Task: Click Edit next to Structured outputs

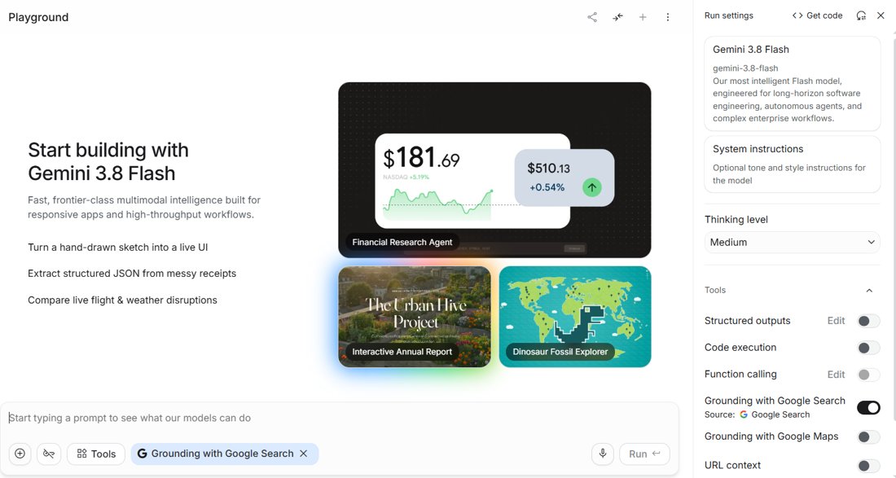Action: click(836, 321)
